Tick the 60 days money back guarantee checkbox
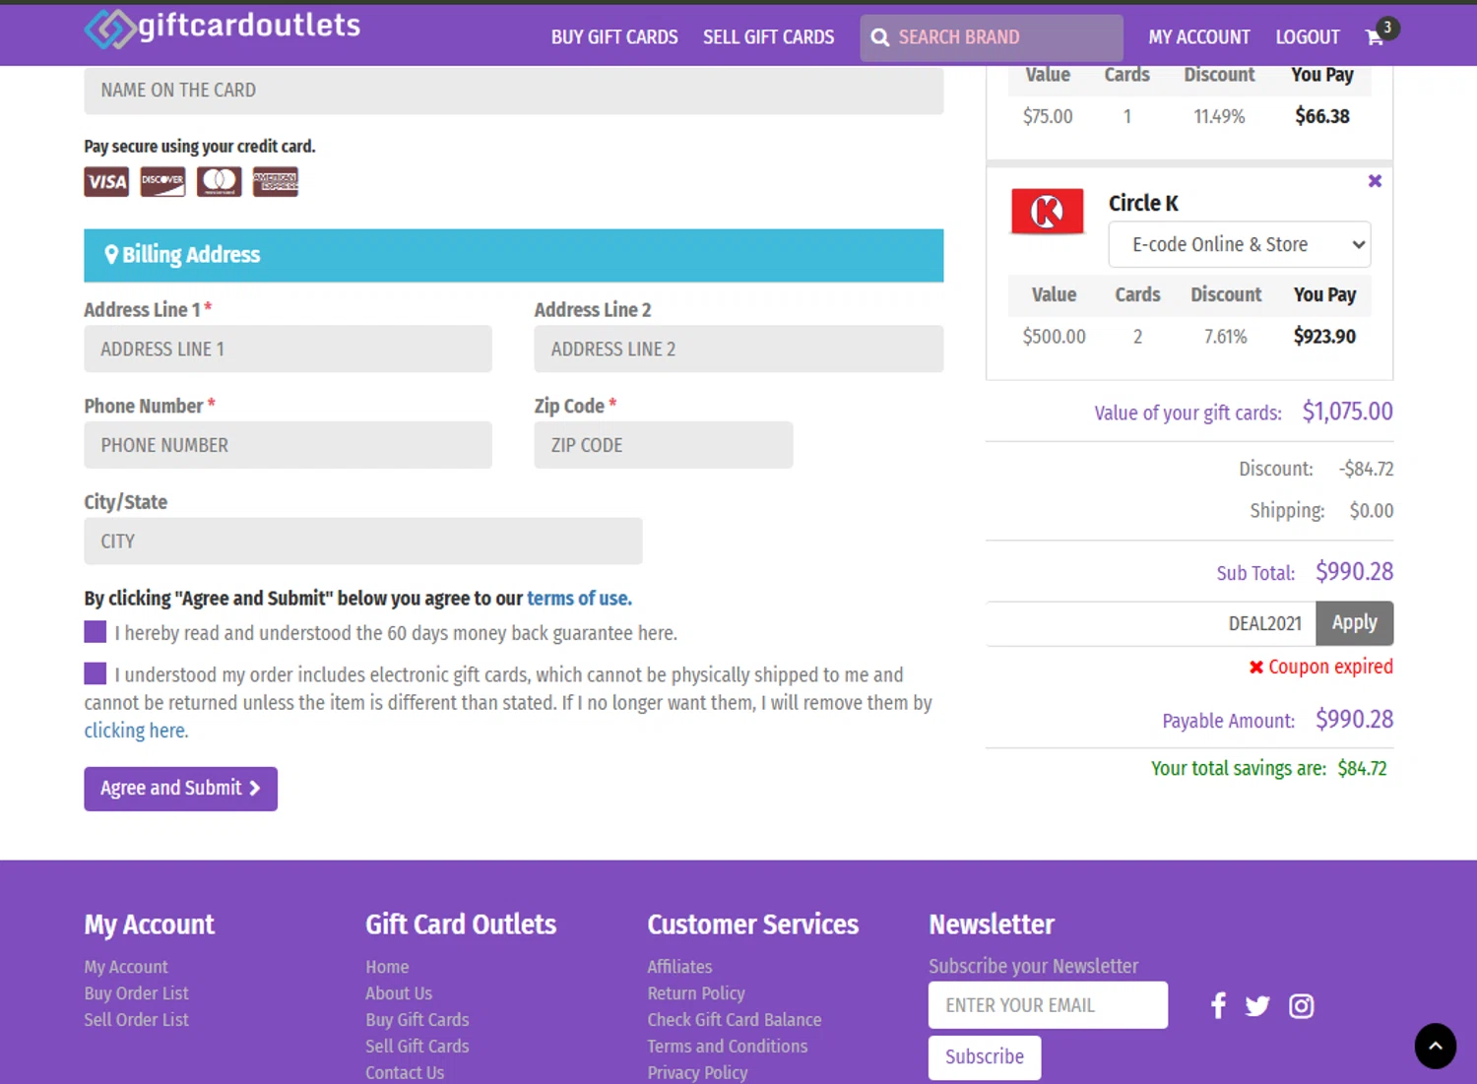 [95, 631]
